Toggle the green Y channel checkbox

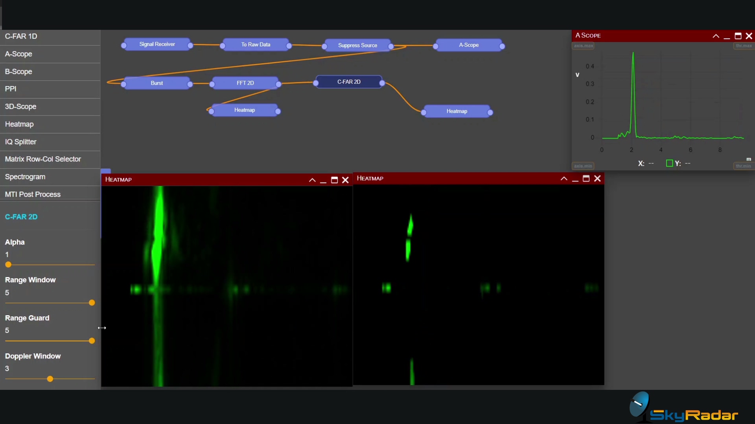click(669, 163)
